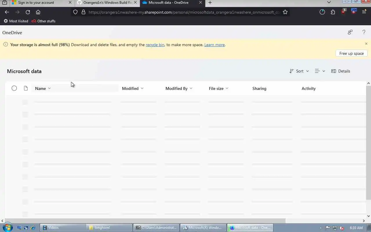This screenshot has width=371, height=232.
Task: Open the extension showing badge 200
Action: [354, 12]
